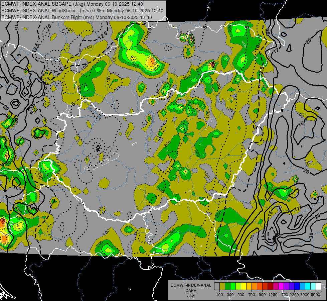Select the SBCAPE title line
The width and height of the screenshot is (327, 301).
click(72, 4)
